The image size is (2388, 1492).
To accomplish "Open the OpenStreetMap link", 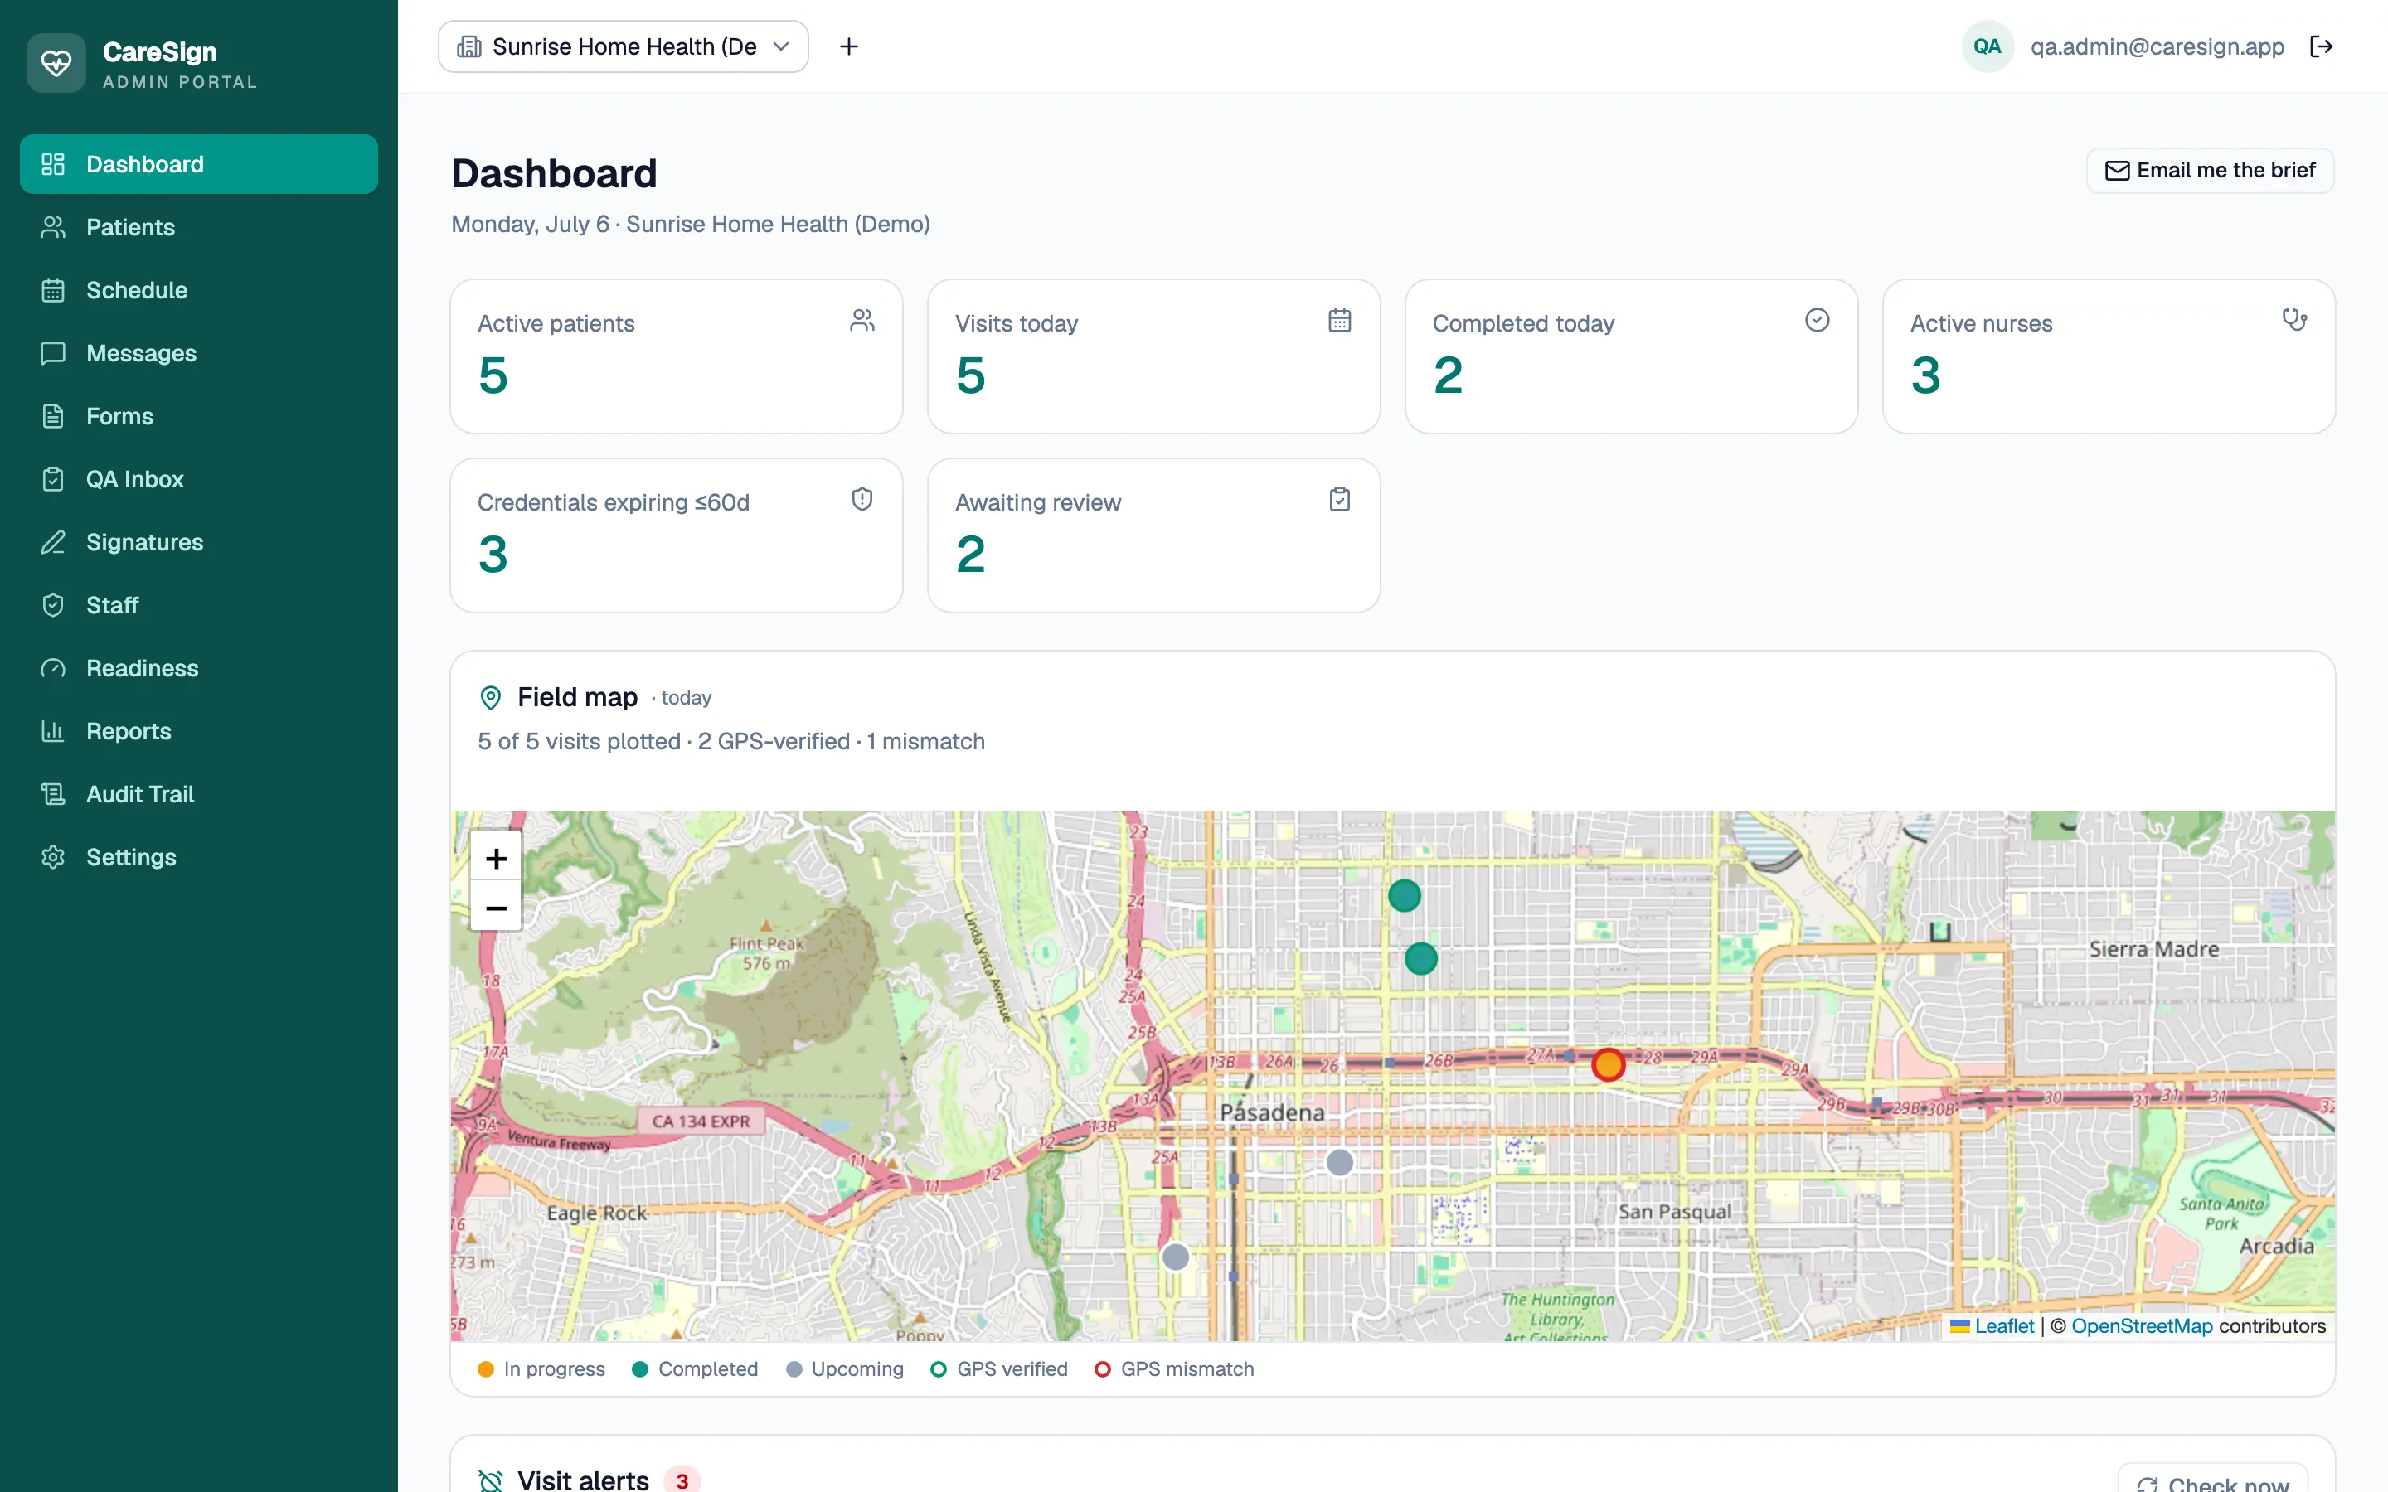I will click(x=2141, y=1326).
